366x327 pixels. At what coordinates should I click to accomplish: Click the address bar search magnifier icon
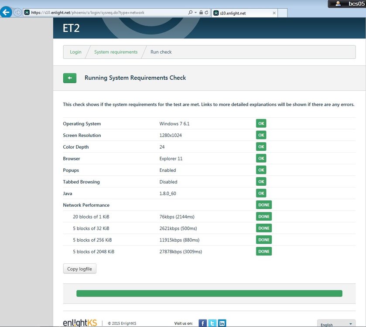pos(190,12)
